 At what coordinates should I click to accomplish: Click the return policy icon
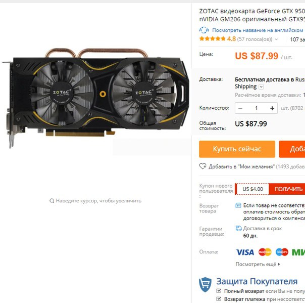click(238, 205)
